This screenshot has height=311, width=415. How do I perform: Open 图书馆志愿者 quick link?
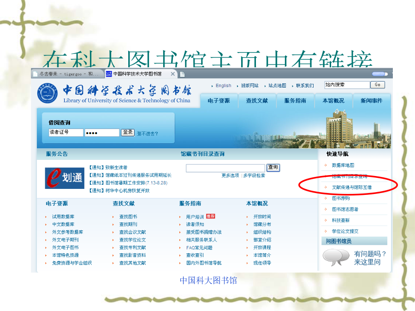pyautogui.click(x=345, y=209)
